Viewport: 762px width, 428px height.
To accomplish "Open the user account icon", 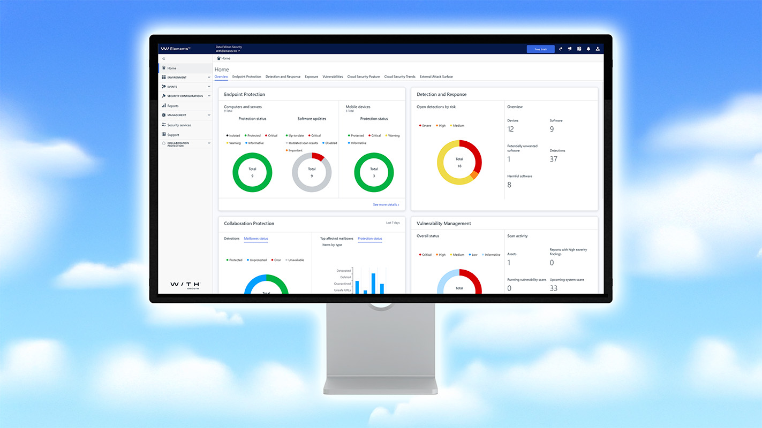I will coord(597,49).
